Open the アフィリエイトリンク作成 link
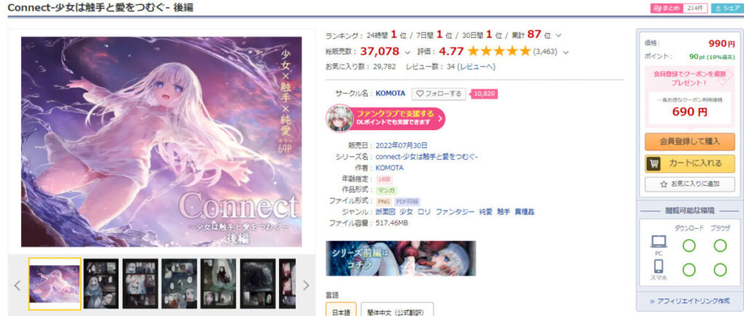Screen dimensions: 744x316 [690, 301]
